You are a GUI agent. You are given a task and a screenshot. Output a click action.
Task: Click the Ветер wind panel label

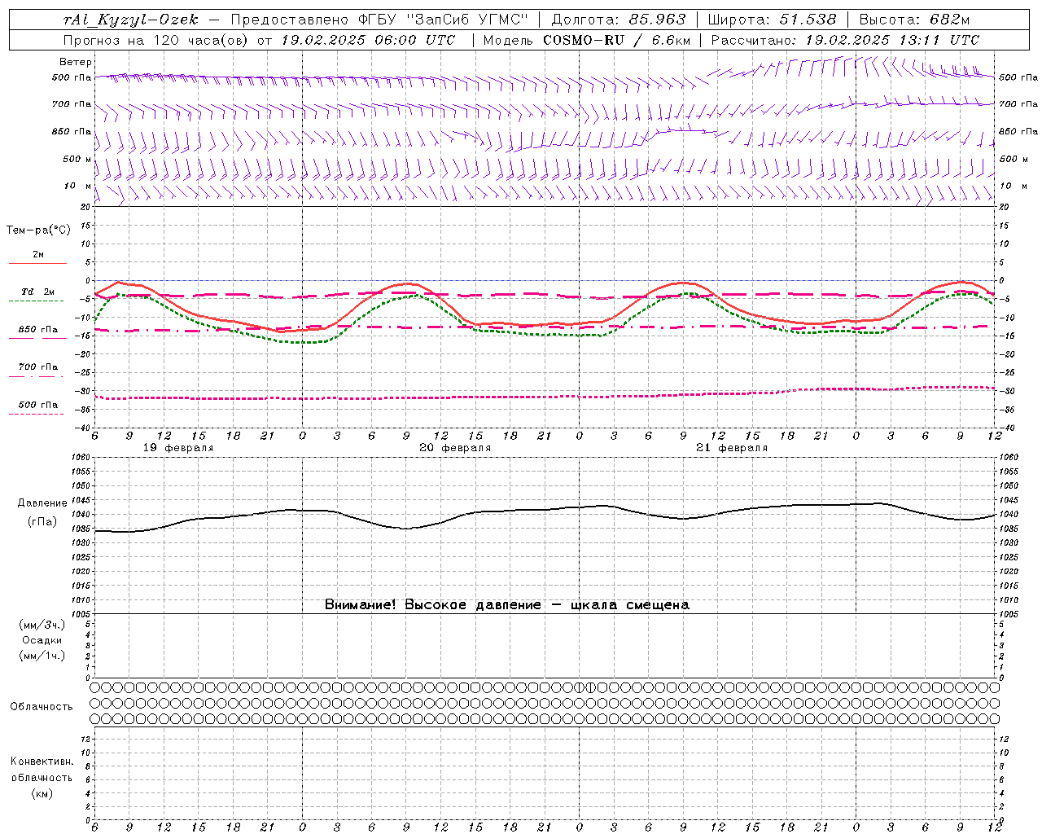(x=76, y=62)
